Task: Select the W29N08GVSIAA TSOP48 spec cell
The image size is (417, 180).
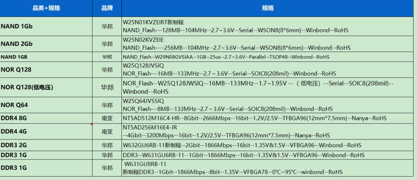Action: tap(268, 57)
